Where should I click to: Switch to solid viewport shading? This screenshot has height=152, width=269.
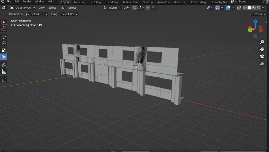pyautogui.click(x=250, y=8)
